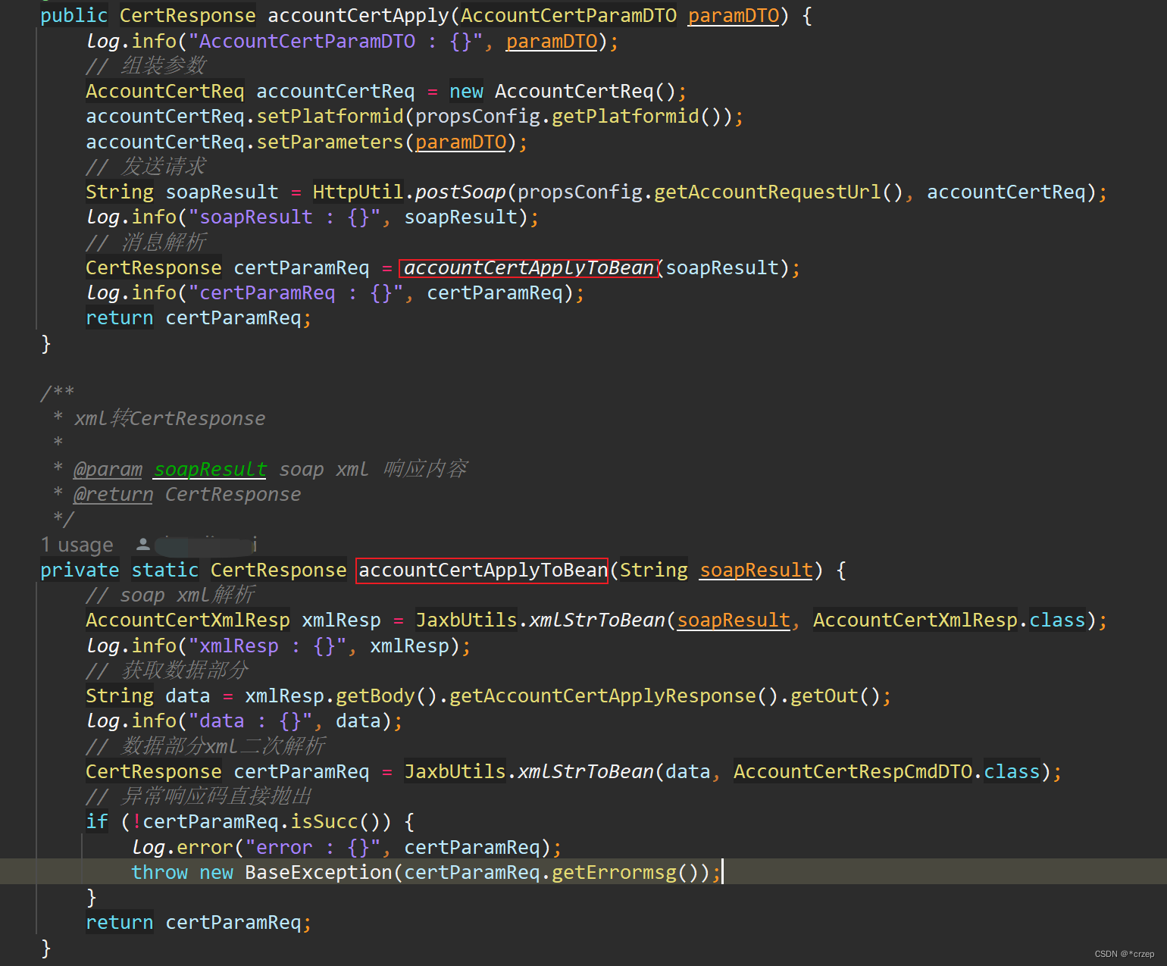Click setPlatformid method call
The image size is (1167, 966).
pos(330,116)
